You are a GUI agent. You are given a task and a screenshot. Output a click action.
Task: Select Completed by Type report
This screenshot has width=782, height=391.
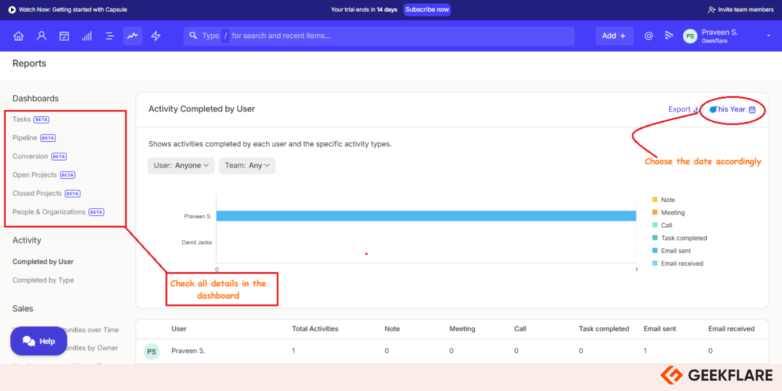point(43,281)
